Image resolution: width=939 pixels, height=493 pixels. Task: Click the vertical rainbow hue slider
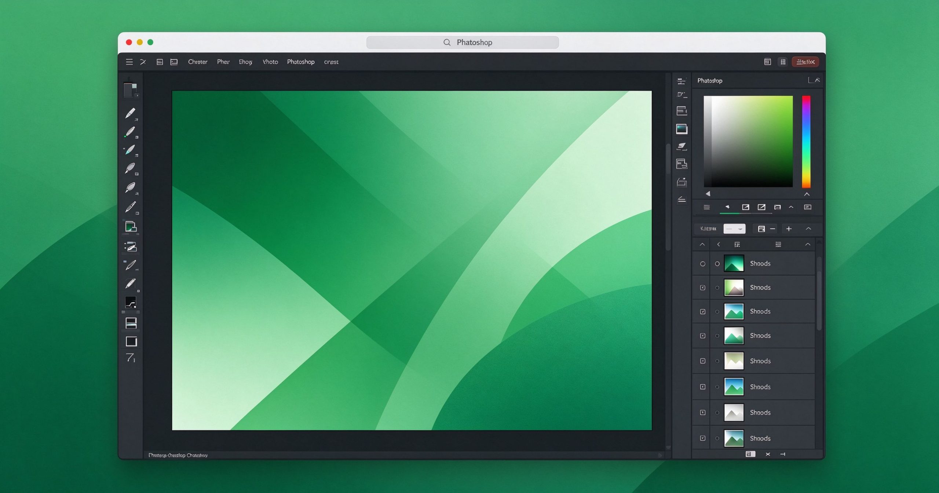click(x=806, y=142)
